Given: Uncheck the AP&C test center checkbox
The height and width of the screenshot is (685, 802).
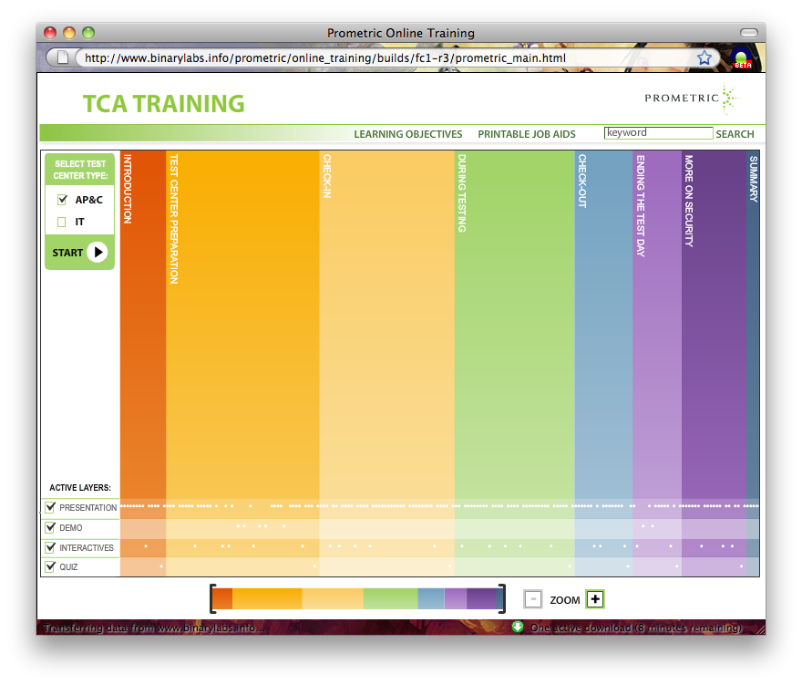Looking at the screenshot, I should pos(62,200).
